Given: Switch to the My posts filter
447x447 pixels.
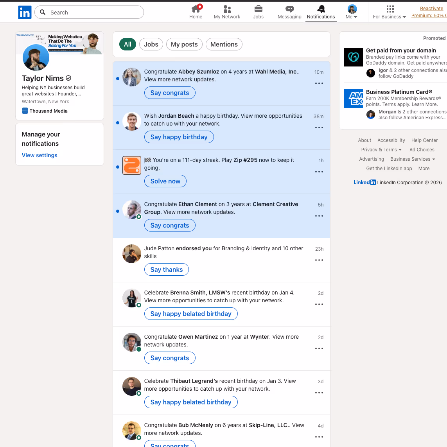Looking at the screenshot, I should pyautogui.click(x=184, y=44).
